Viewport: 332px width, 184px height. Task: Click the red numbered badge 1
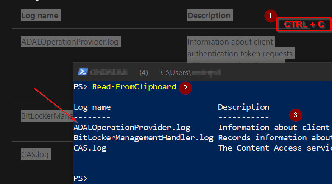269,17
